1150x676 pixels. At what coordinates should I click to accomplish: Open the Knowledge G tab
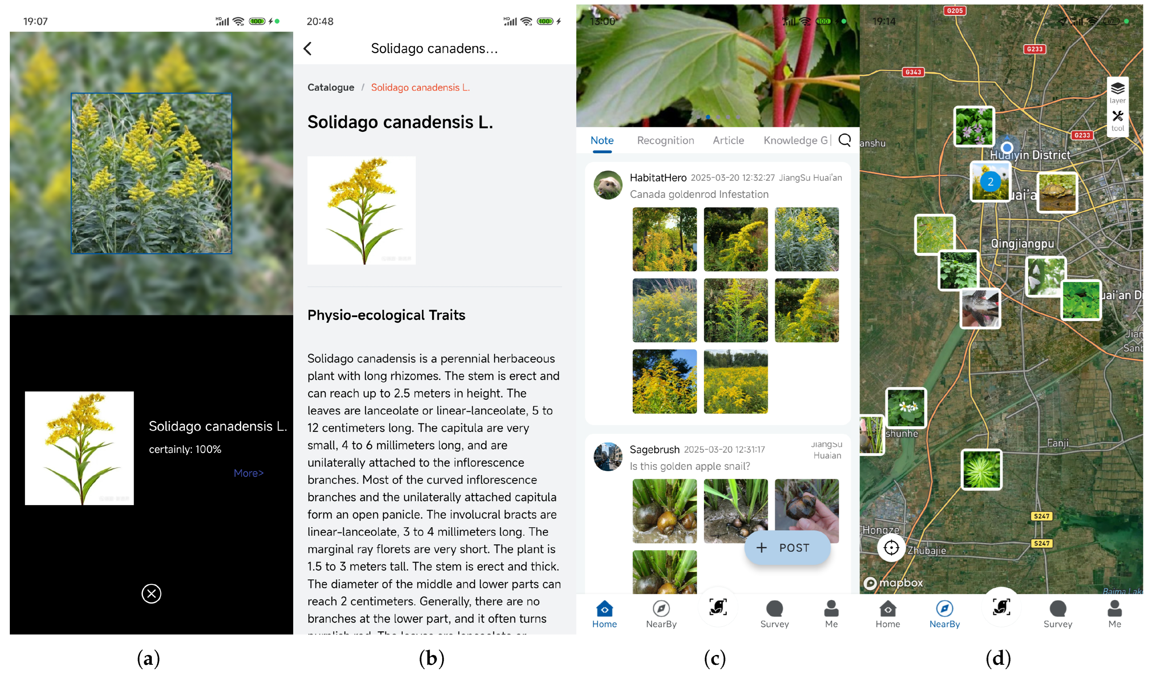coord(795,141)
